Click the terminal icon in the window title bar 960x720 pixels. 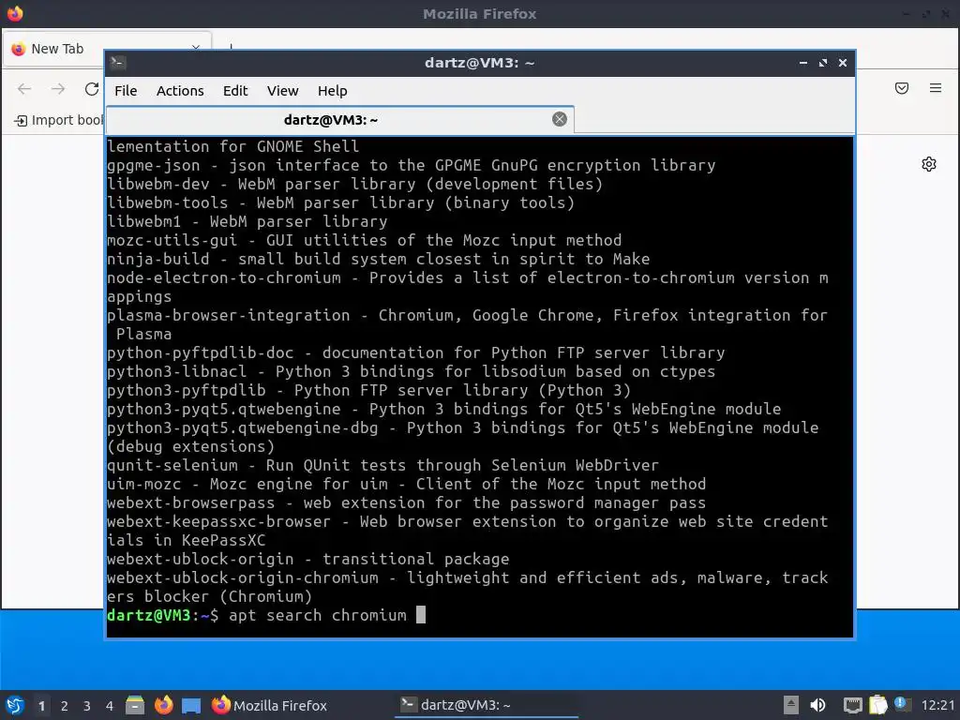[x=118, y=63]
